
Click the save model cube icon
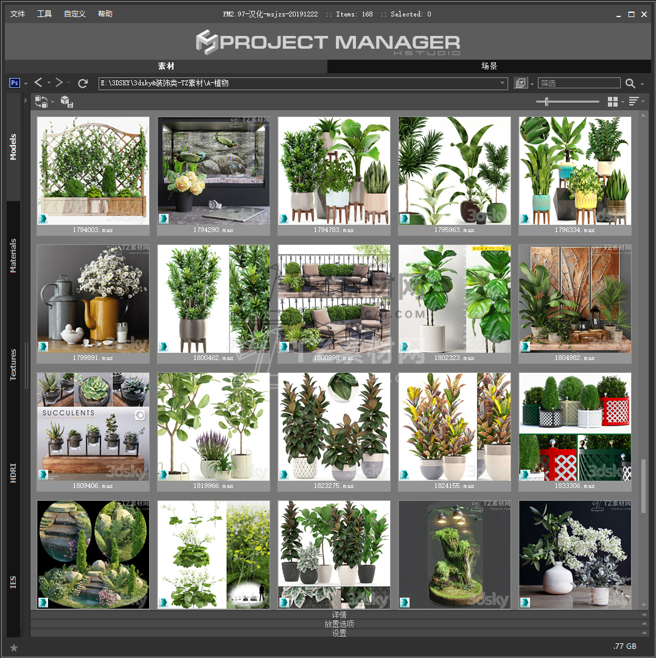point(67,102)
